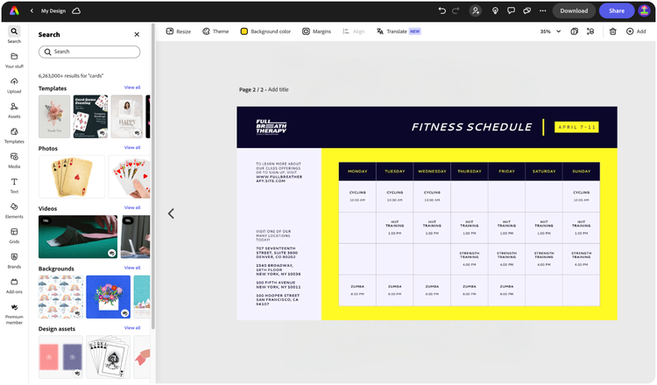
Task: Open the Search panel in sidebar
Action: pyautogui.click(x=14, y=35)
